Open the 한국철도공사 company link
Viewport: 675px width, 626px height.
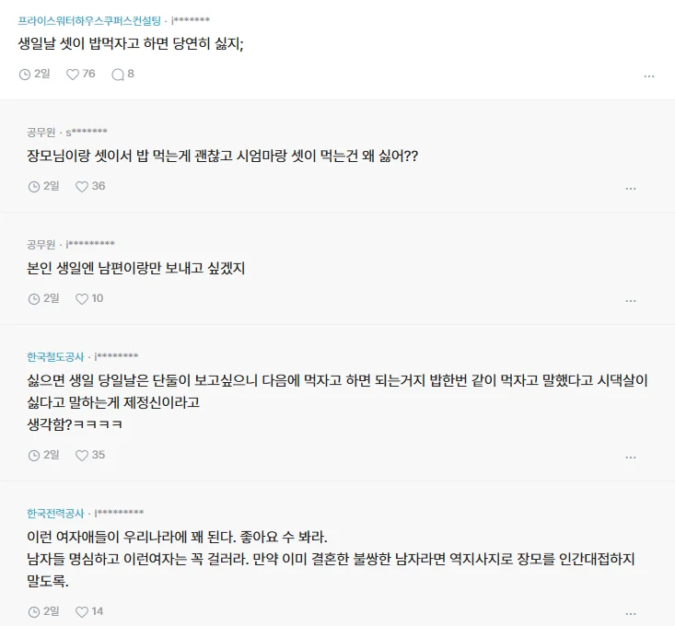coord(55,356)
